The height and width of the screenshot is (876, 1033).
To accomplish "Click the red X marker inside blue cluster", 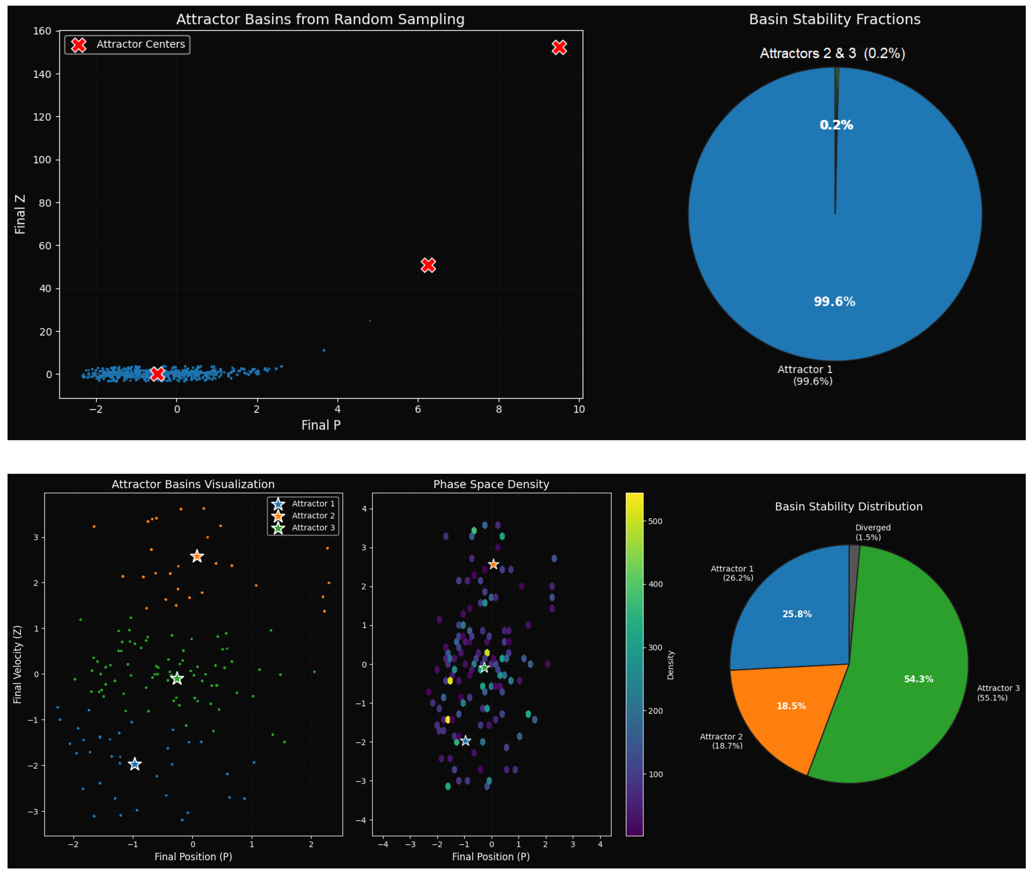I will coord(157,373).
